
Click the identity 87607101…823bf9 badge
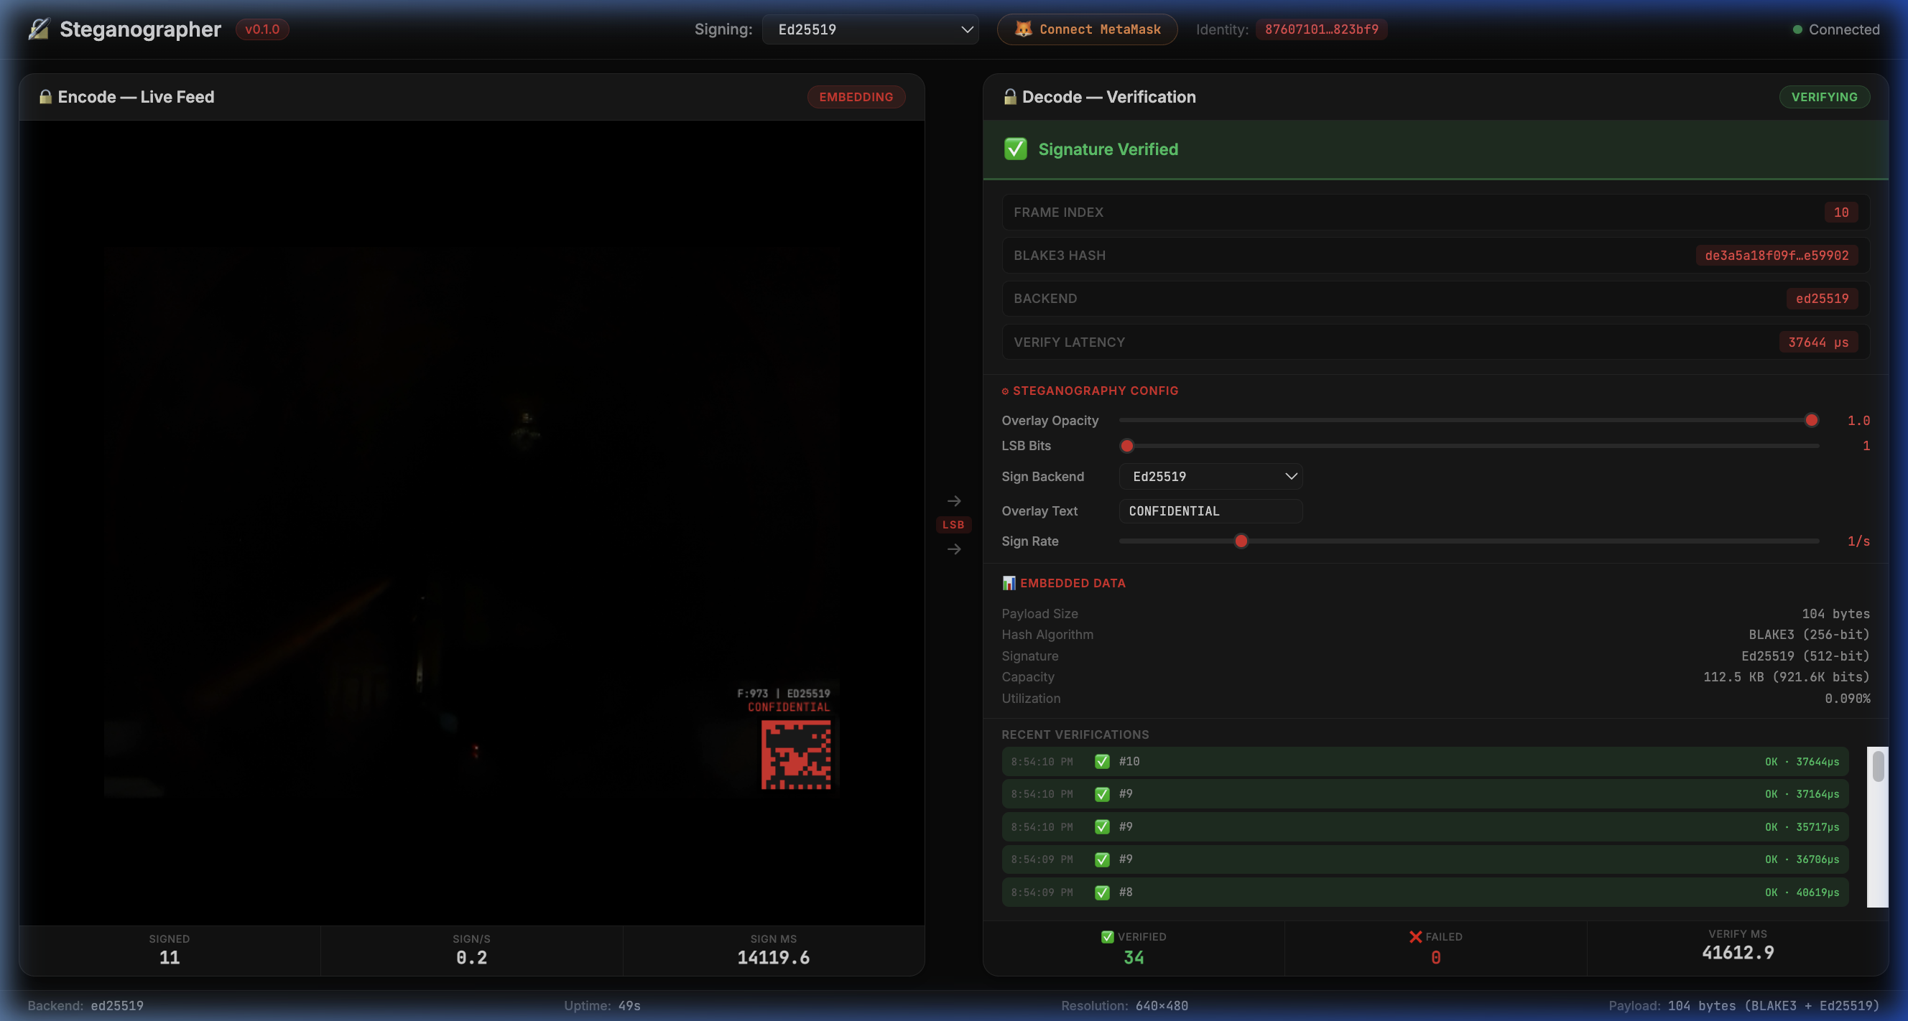click(x=1321, y=29)
